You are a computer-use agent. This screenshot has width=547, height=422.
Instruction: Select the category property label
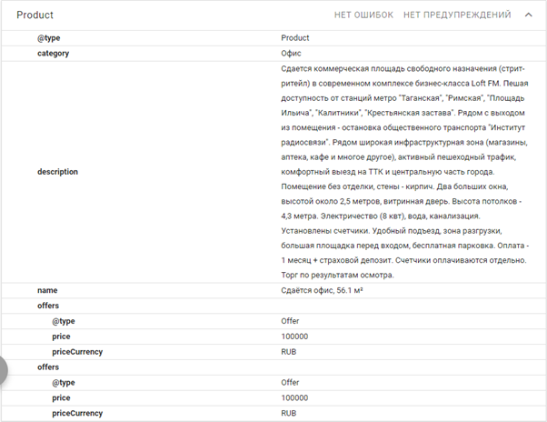tap(54, 54)
